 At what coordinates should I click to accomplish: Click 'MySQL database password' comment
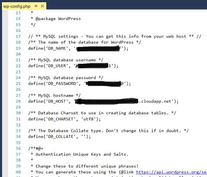coord(66,78)
